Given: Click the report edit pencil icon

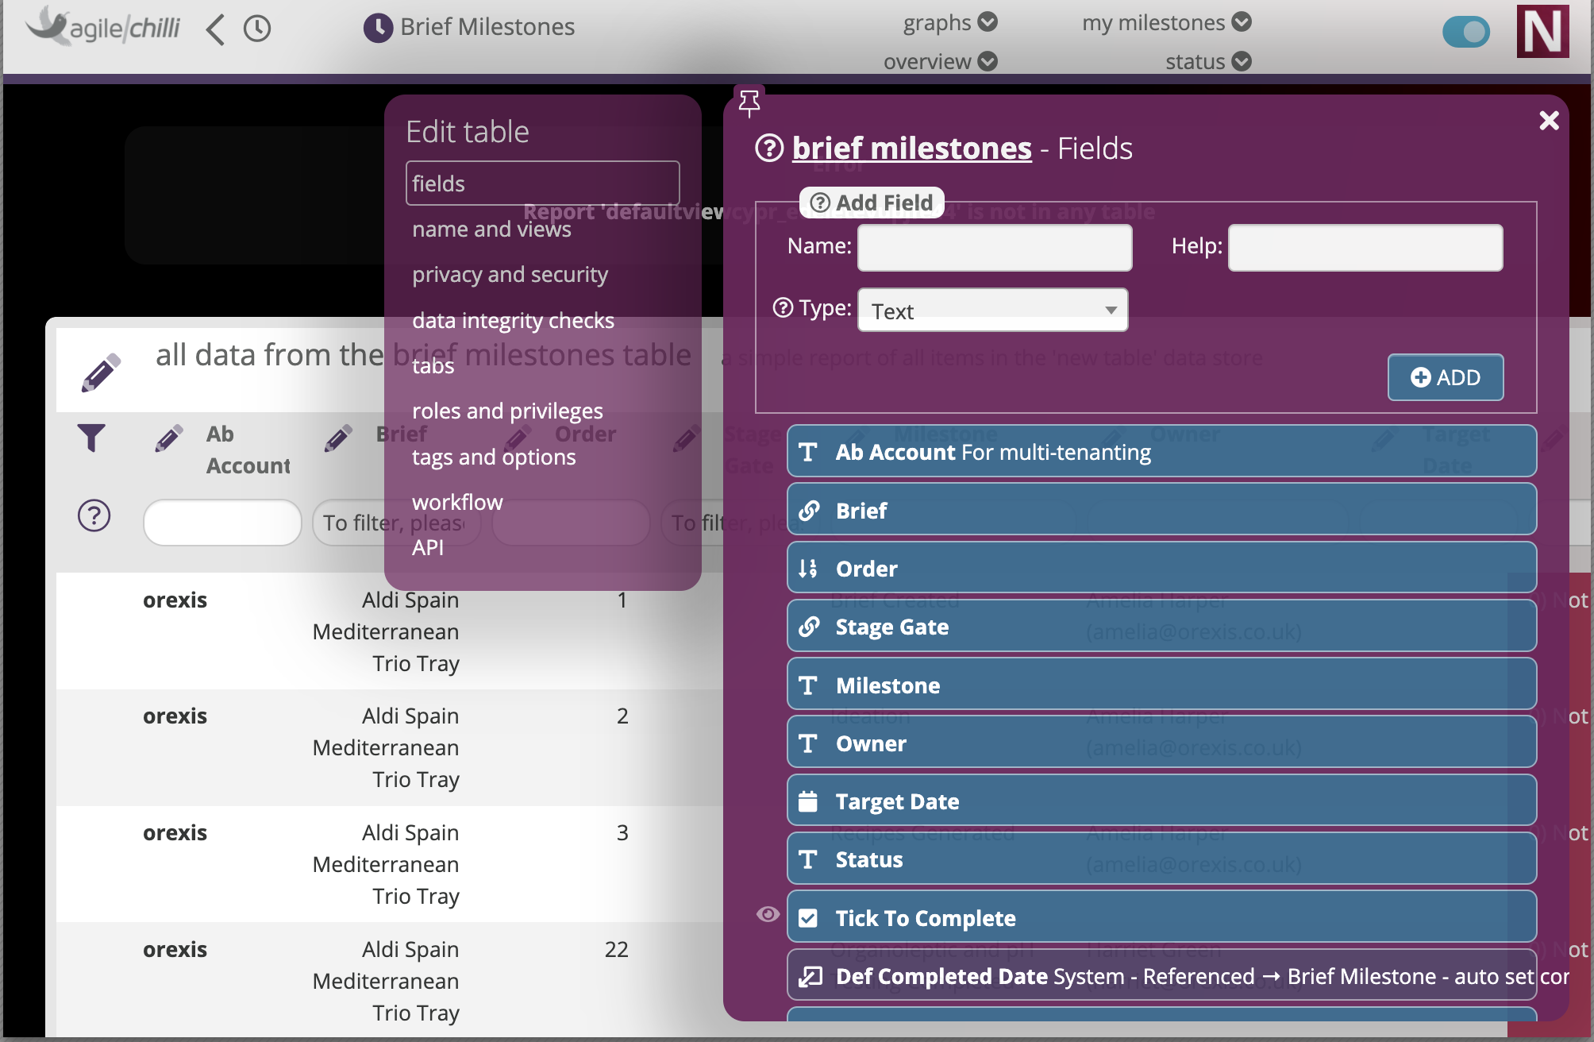Looking at the screenshot, I should point(101,372).
